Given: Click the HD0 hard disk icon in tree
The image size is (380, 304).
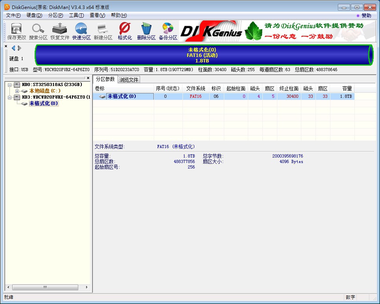Looking at the screenshot, I should pyautogui.click(x=17, y=85).
